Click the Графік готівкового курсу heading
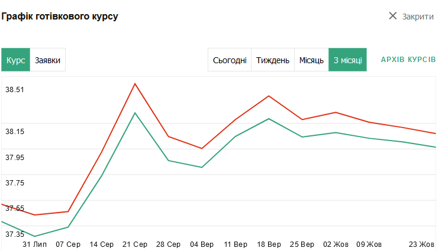 pos(60,17)
